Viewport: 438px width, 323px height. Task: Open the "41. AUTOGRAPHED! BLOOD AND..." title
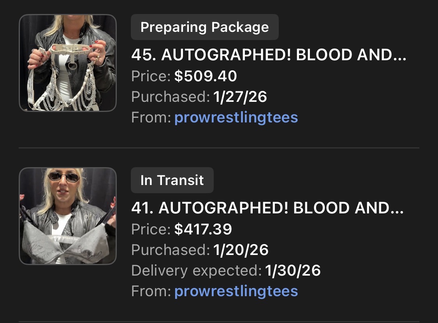[x=267, y=209]
